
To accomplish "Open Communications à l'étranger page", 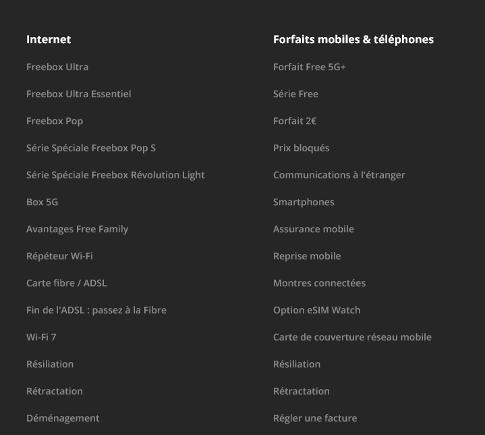I will (x=339, y=175).
